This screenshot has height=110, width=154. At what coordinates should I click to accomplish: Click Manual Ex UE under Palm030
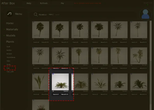point(143,68)
